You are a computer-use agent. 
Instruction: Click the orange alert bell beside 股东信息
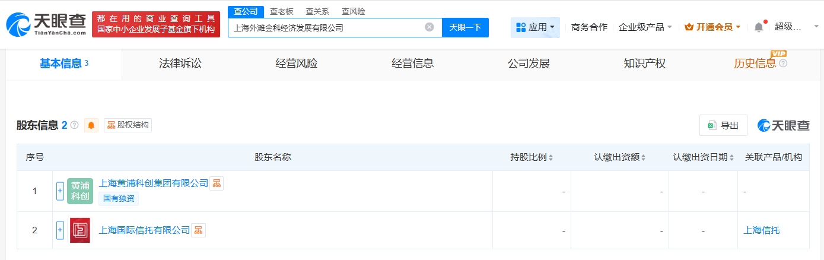point(91,125)
